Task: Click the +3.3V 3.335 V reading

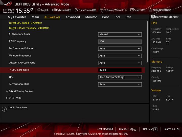Action: (x=155, y=110)
